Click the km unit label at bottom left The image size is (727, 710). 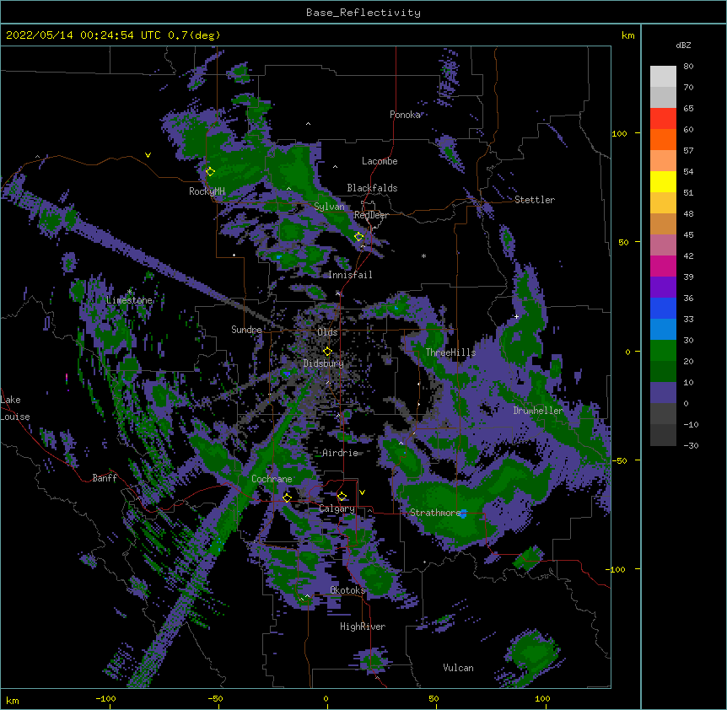13,700
